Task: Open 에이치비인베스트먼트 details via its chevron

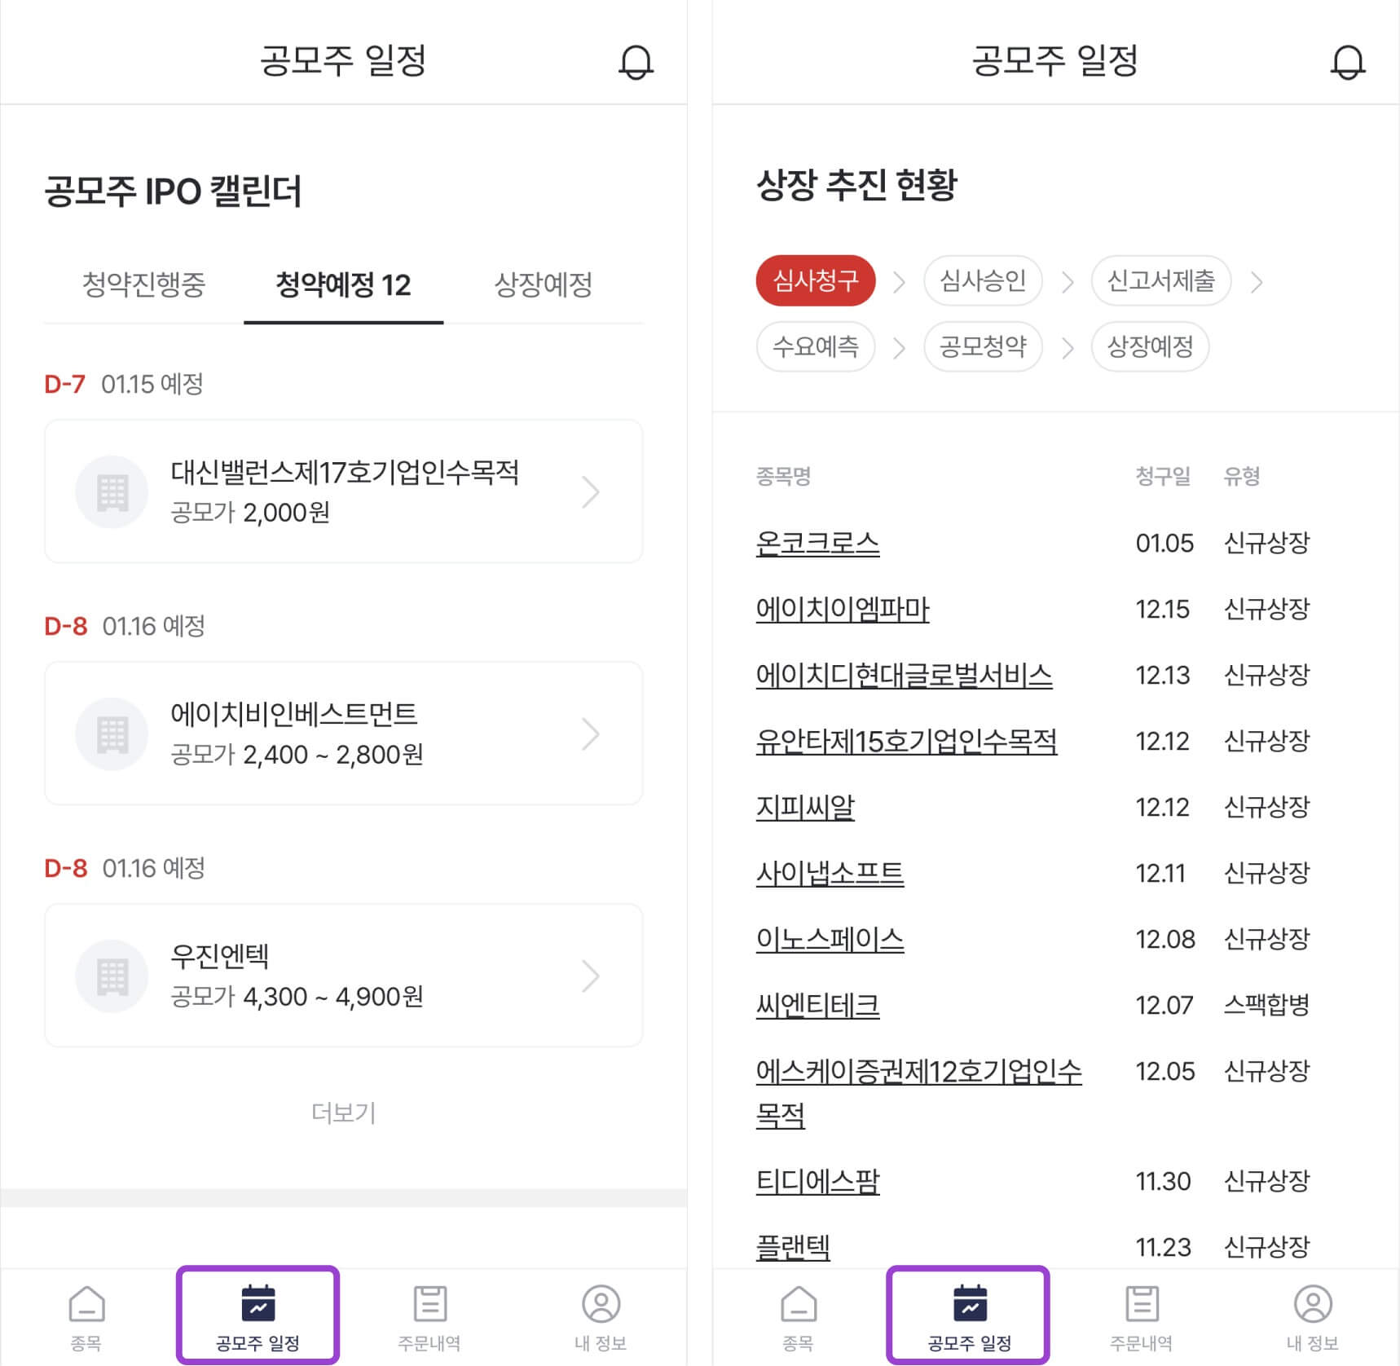Action: pyautogui.click(x=592, y=733)
